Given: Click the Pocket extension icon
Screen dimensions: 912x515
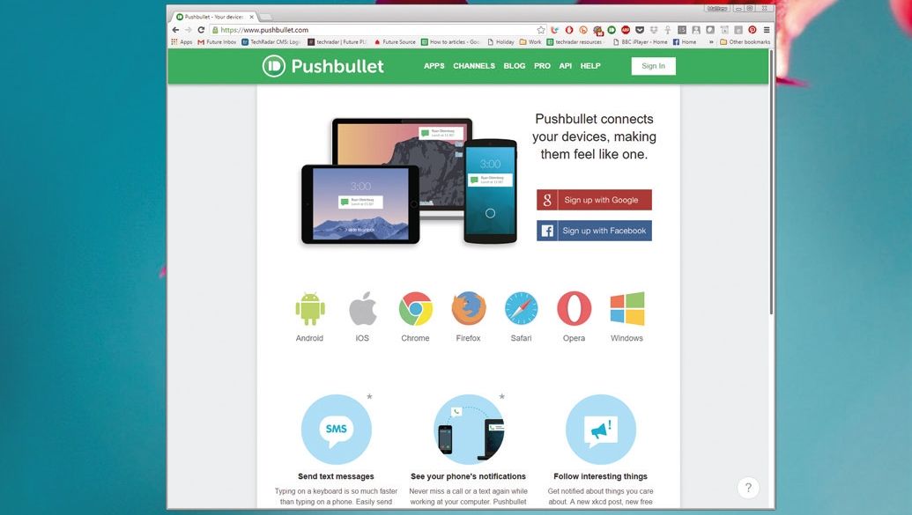Looking at the screenshot, I should [x=639, y=30].
